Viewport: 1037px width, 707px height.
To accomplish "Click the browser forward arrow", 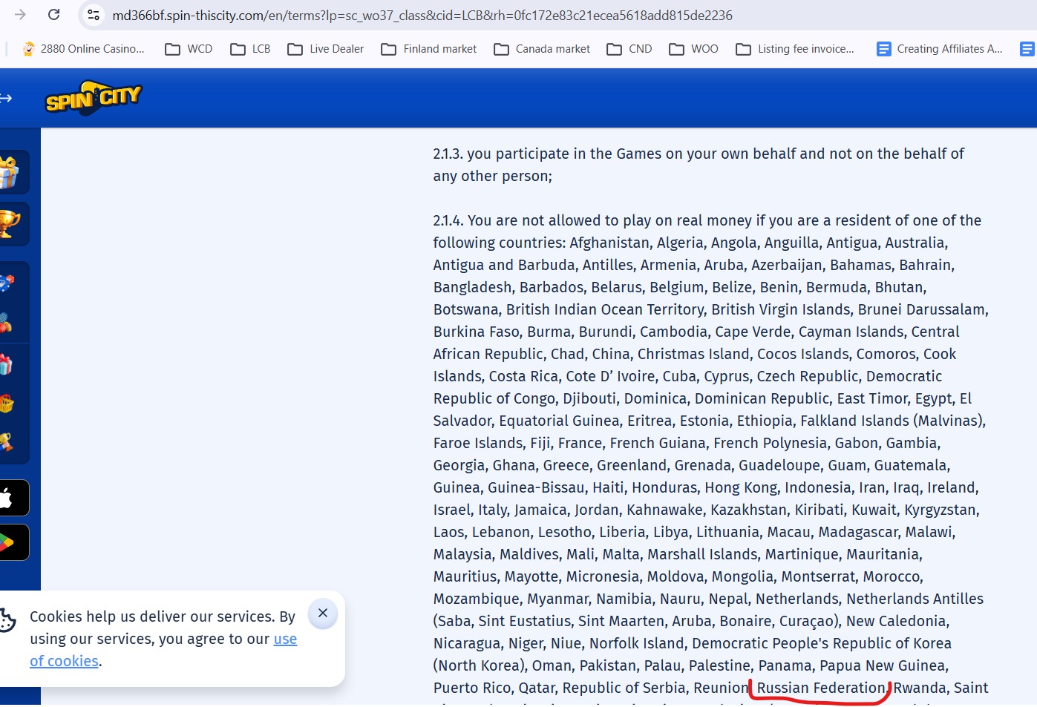I will click(20, 15).
